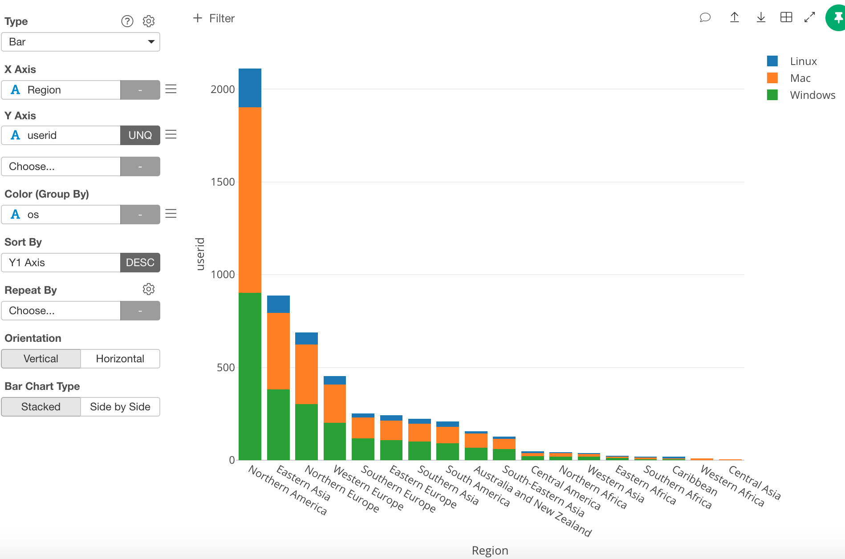Click the export upload arrow icon
This screenshot has height=559, width=845.
pos(735,18)
